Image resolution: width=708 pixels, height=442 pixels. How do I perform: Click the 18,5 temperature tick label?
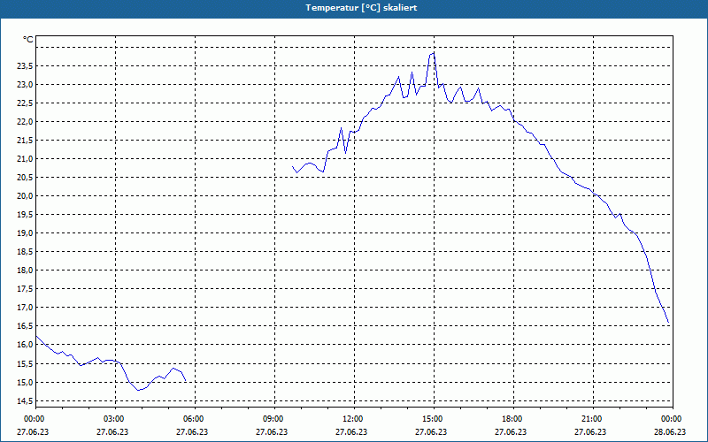click(25, 252)
